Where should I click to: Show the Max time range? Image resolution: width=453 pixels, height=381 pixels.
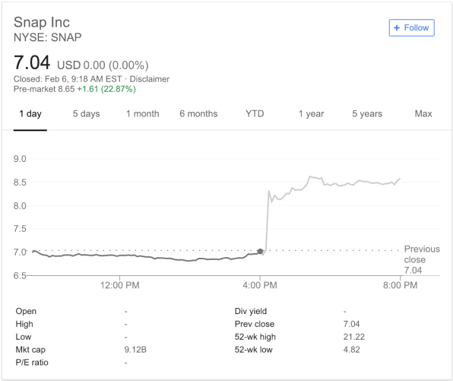[x=423, y=113]
